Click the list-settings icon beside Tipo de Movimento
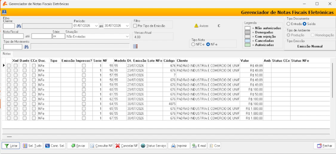 (x=135, y=46)
